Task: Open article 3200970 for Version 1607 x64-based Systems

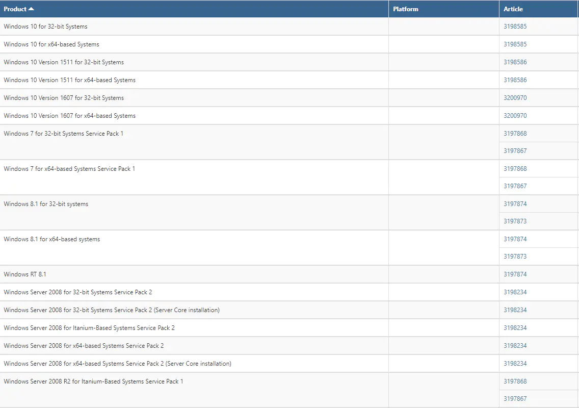Action: tap(515, 116)
